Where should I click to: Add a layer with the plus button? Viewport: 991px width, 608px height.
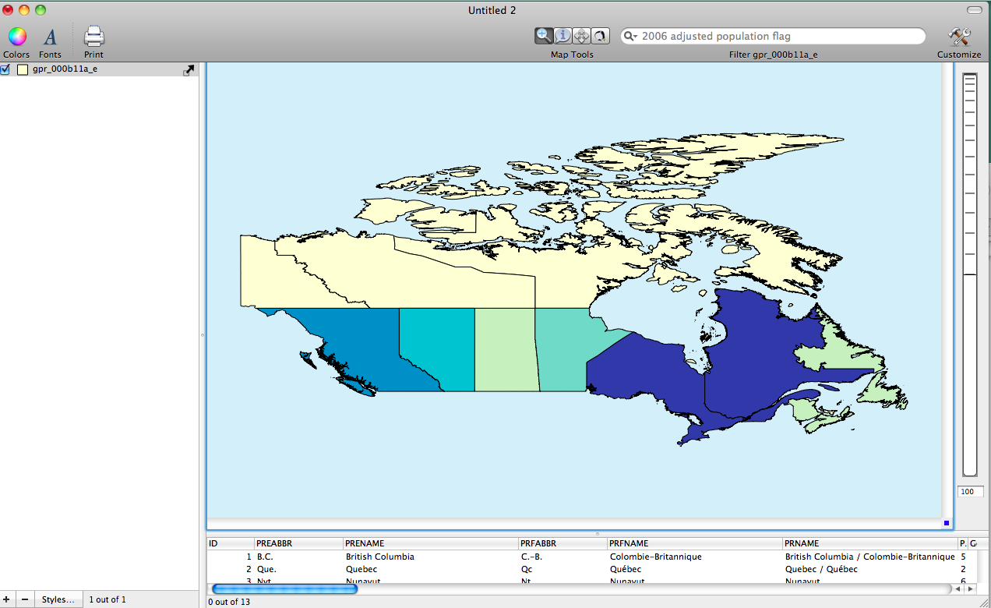[6, 599]
